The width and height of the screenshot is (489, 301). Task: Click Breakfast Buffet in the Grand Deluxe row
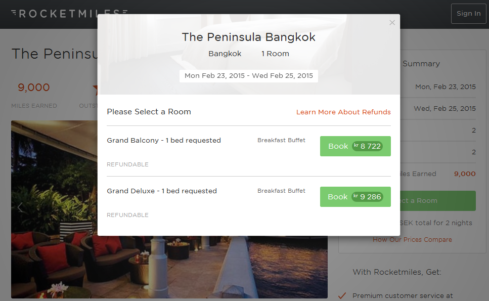tap(281, 191)
